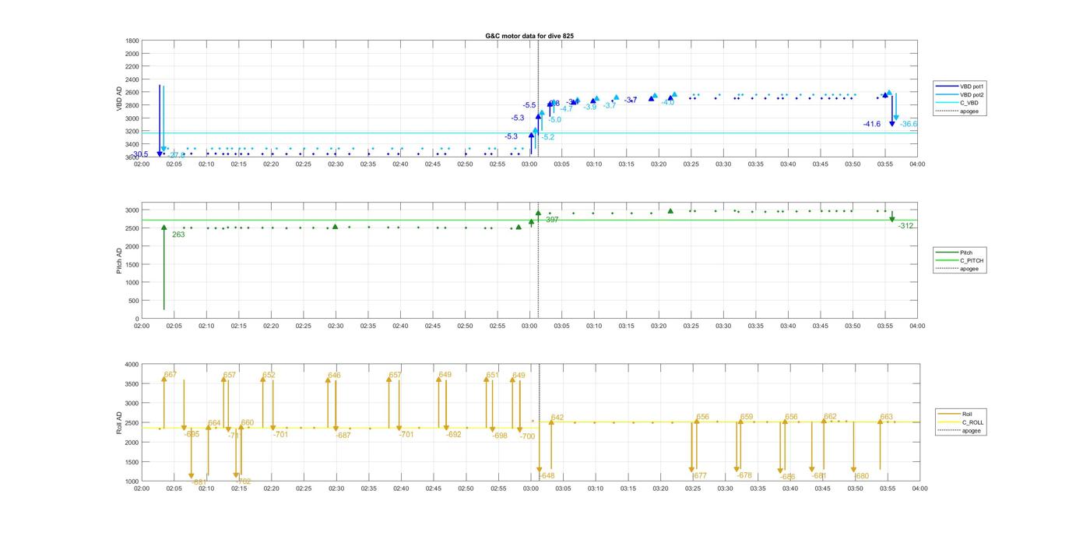Image resolution: width=1090 pixels, height=540 pixels.
Task: Click the -312 pitch move label
Action: pos(905,226)
